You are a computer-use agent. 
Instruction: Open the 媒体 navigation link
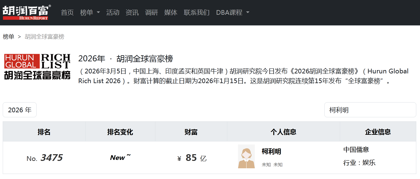pyautogui.click(x=171, y=12)
